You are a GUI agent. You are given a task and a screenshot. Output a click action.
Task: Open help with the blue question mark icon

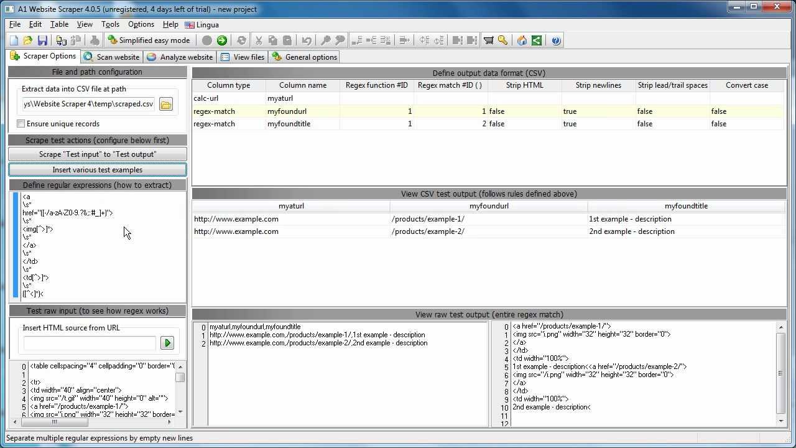pyautogui.click(x=556, y=40)
